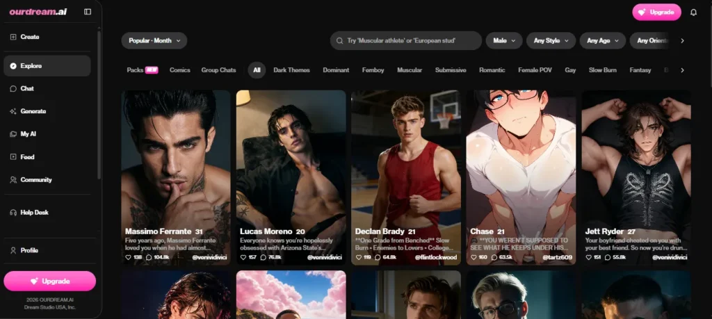Click the Create plus icon in sidebar

tap(13, 38)
